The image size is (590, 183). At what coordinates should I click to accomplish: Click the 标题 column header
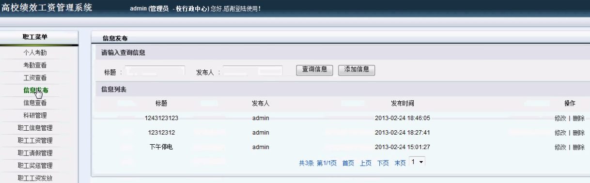(161, 103)
